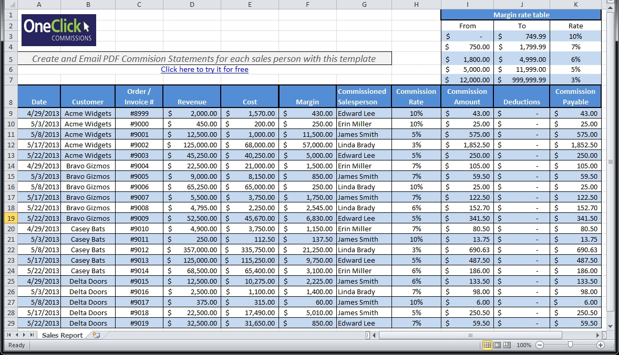Click the 'Click here to try it for free' link
The image size is (619, 355).
coord(204,69)
